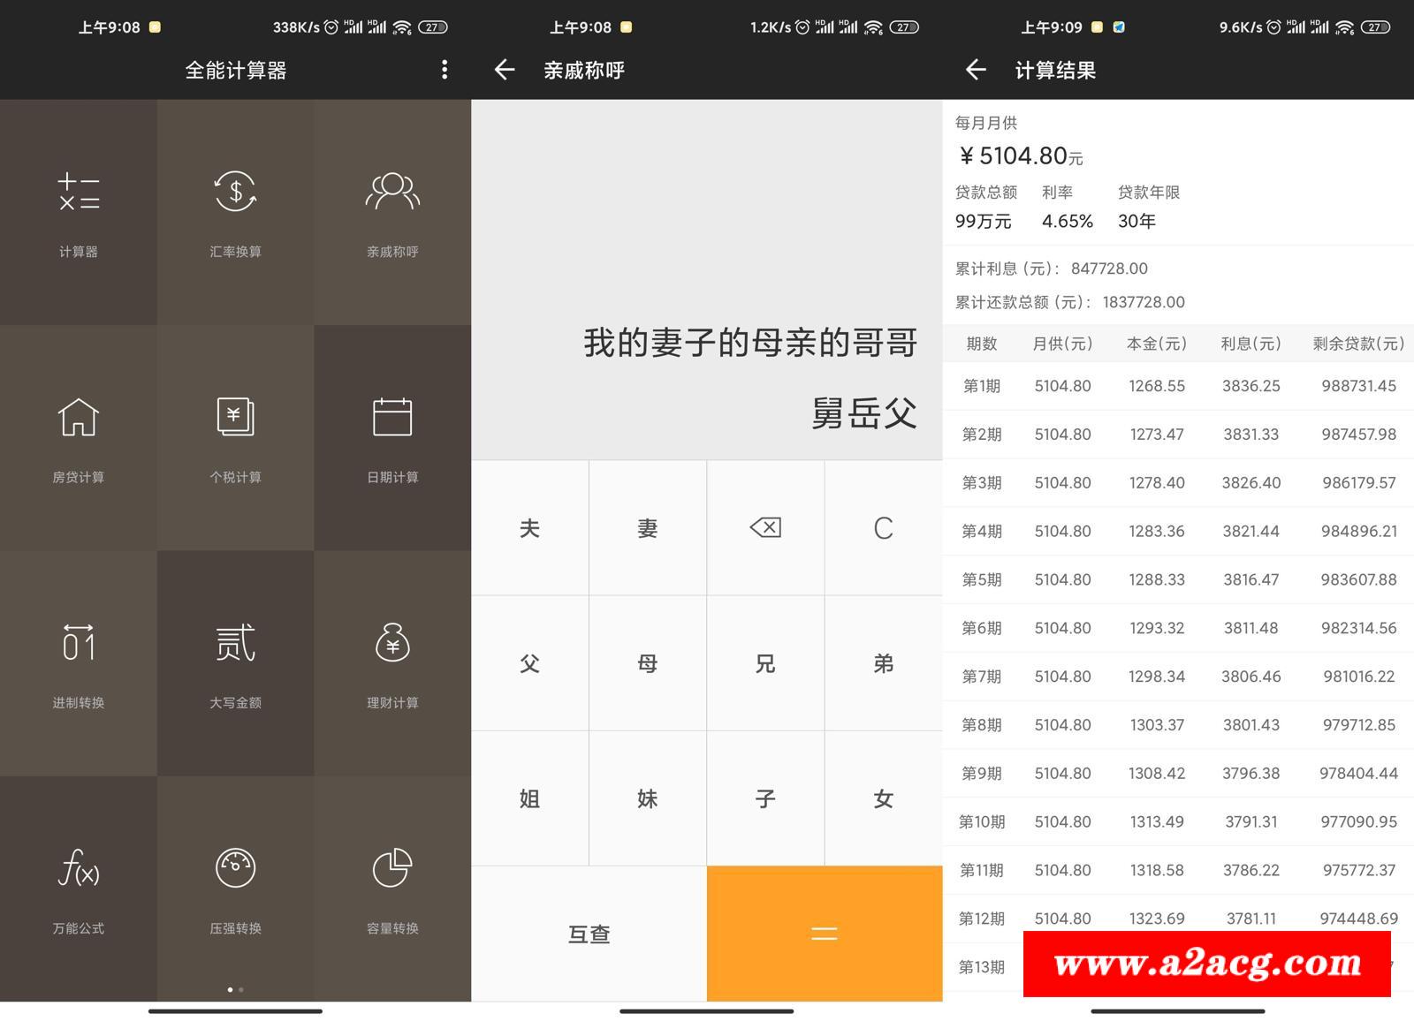Tap the orange equals button
The height and width of the screenshot is (1021, 1414).
[x=825, y=934]
